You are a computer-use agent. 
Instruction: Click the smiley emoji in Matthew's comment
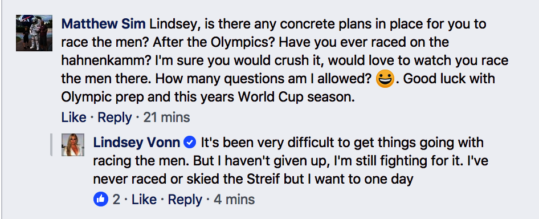(385, 79)
